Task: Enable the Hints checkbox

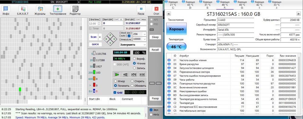Action: [151, 114]
